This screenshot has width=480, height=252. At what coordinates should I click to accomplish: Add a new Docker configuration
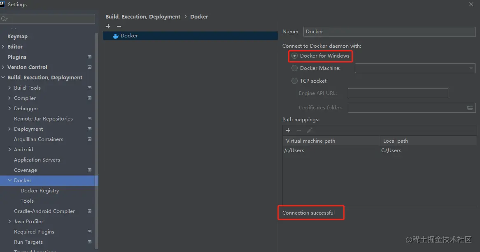(x=108, y=26)
